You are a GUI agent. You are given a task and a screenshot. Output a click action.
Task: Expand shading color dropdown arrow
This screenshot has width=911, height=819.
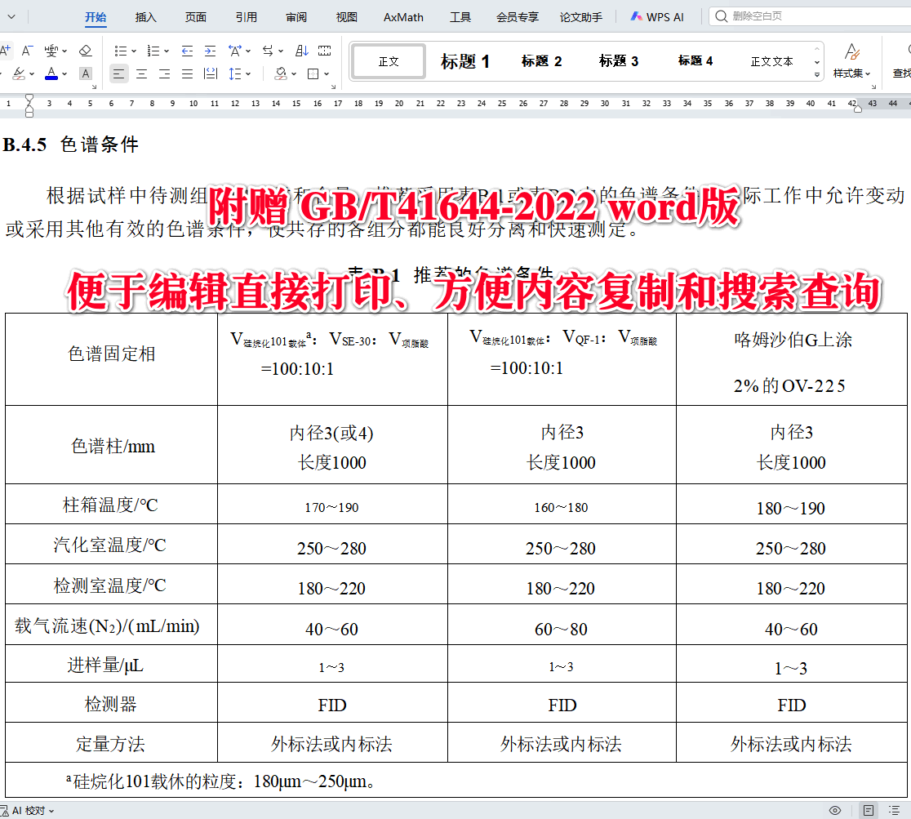pos(294,73)
